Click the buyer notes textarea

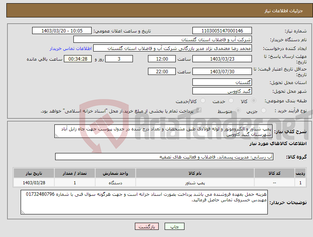click(144, 202)
